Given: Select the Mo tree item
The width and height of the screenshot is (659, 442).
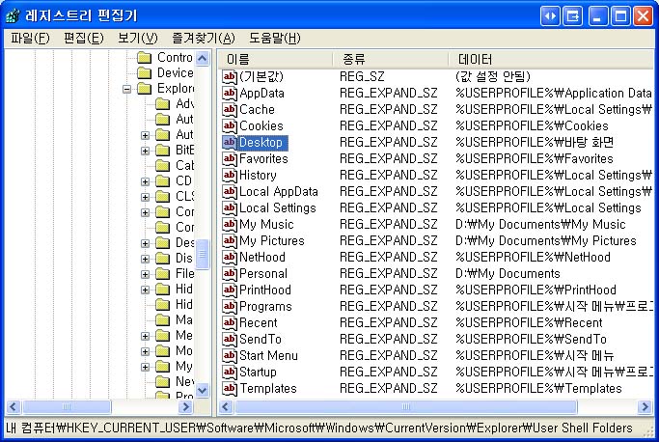Looking at the screenshot, I should pos(184,351).
